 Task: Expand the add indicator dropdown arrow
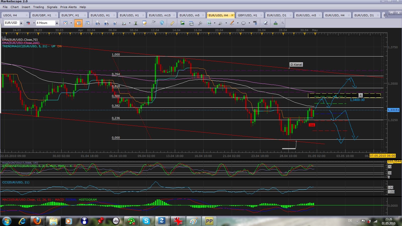(x=215, y=23)
